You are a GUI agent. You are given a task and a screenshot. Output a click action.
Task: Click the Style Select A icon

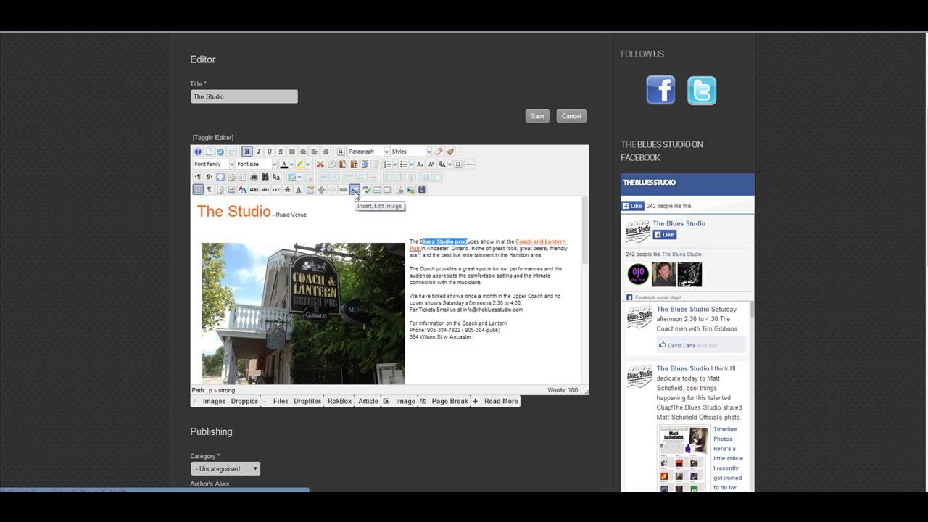pyautogui.click(x=242, y=189)
